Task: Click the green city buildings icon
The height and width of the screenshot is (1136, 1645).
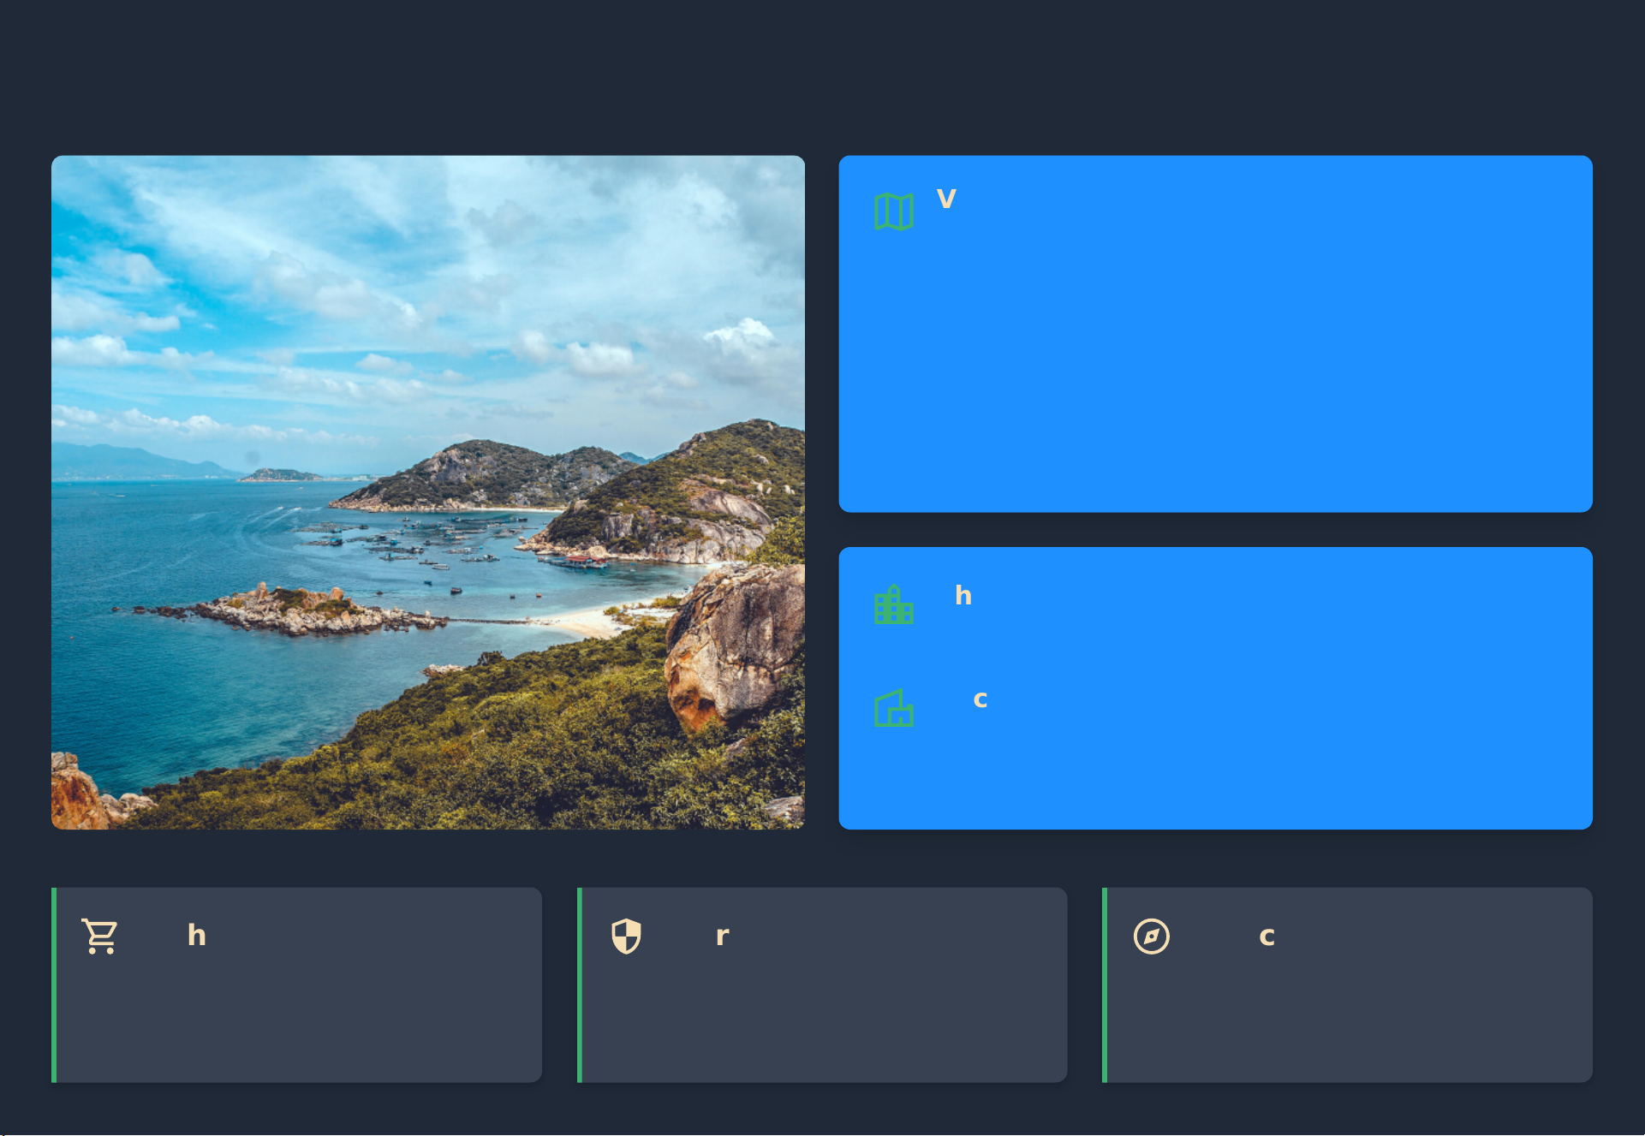Action: 894,605
